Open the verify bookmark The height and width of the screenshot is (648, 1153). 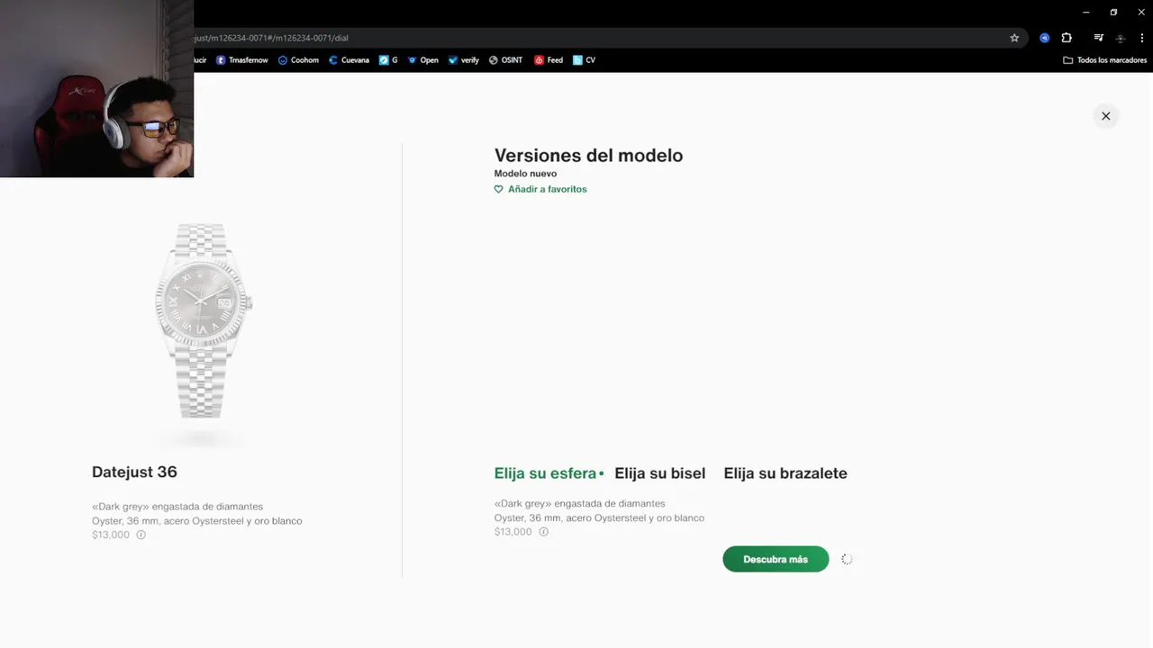click(x=463, y=60)
